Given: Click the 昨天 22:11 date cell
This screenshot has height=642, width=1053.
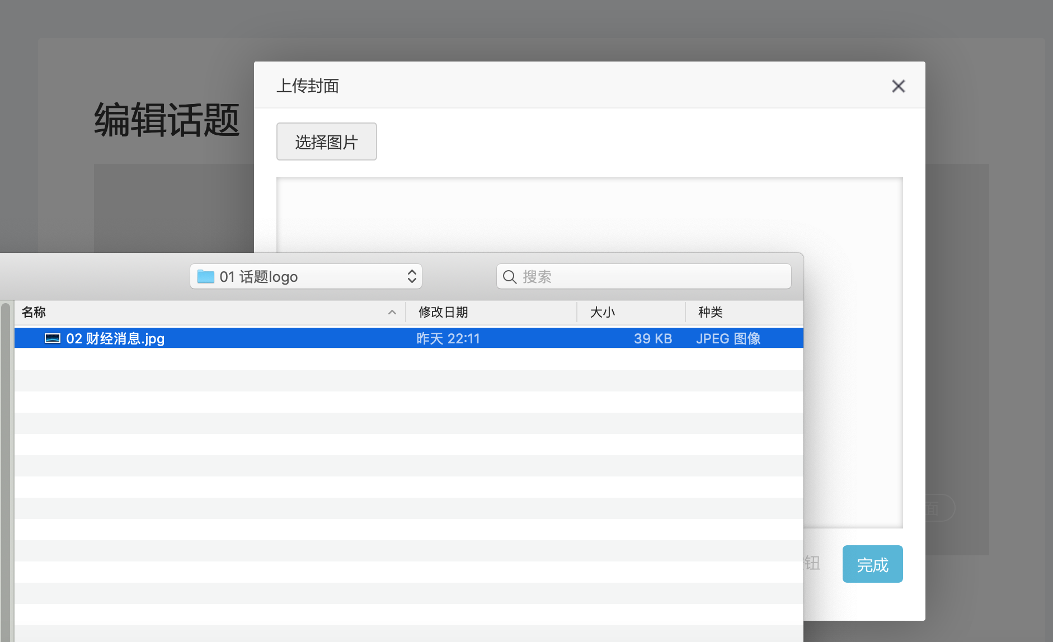Looking at the screenshot, I should (x=448, y=338).
